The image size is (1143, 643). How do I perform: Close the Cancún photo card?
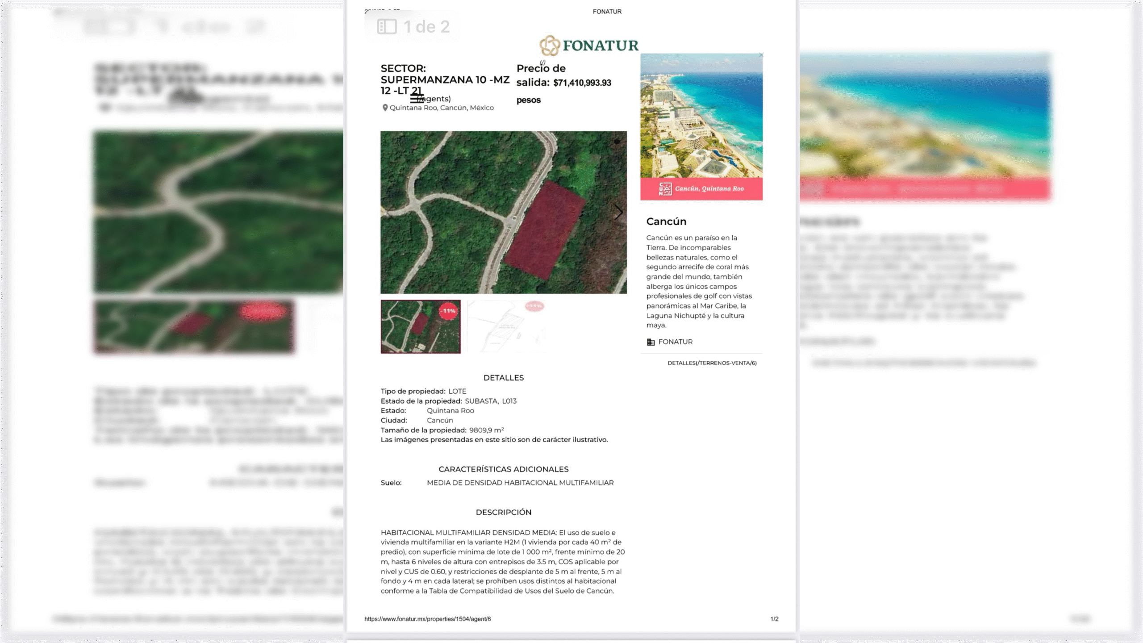click(x=761, y=55)
